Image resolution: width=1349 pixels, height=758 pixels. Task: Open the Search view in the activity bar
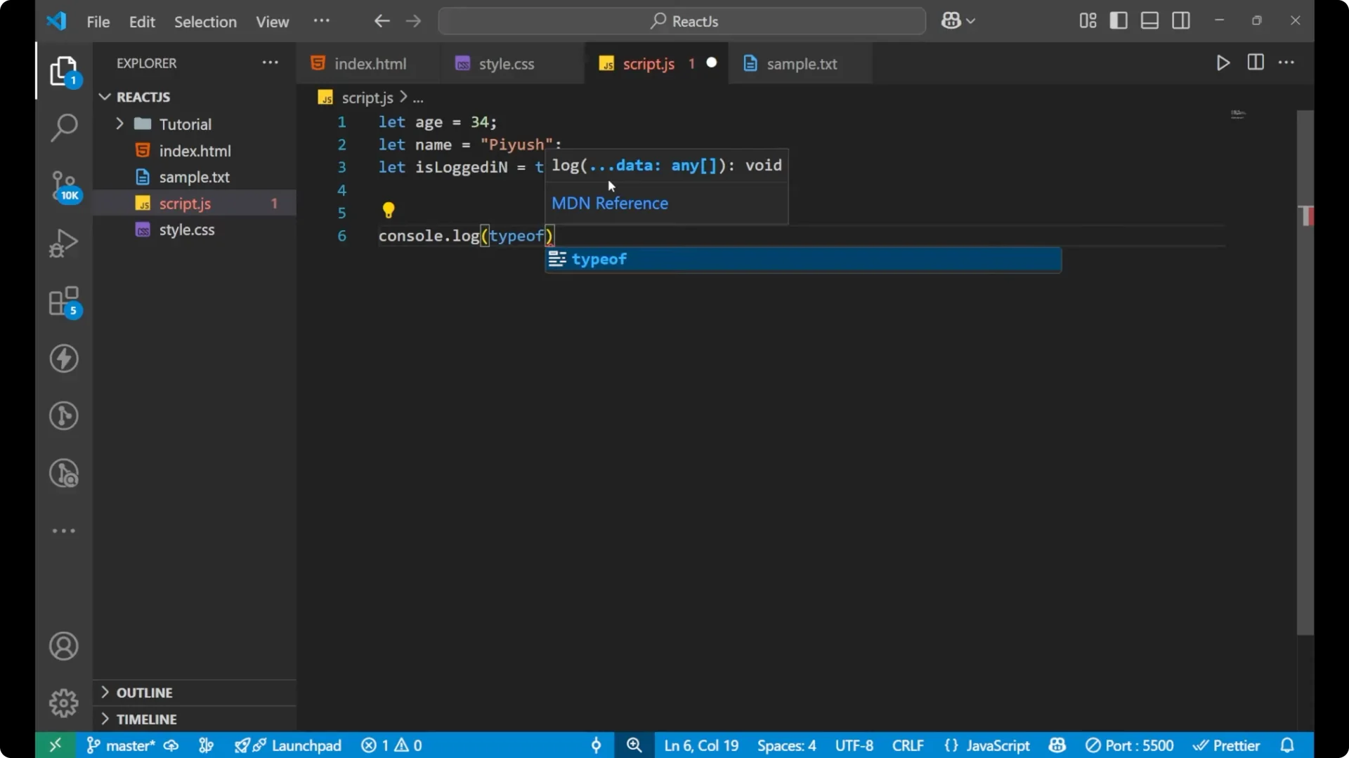(64, 128)
